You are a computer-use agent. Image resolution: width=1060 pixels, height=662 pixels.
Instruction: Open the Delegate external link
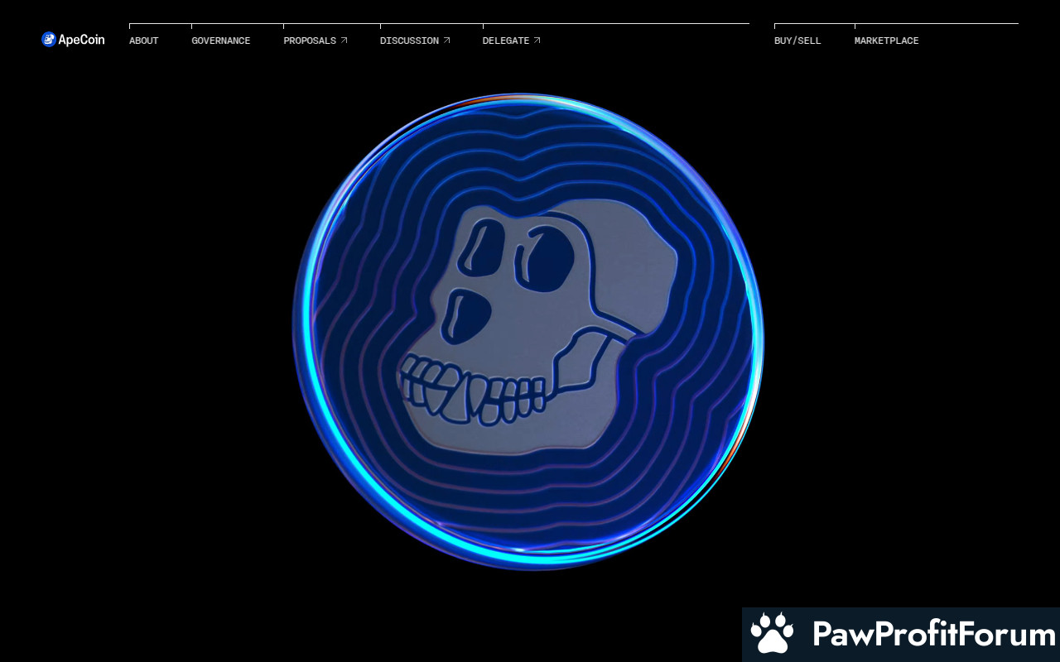(512, 41)
